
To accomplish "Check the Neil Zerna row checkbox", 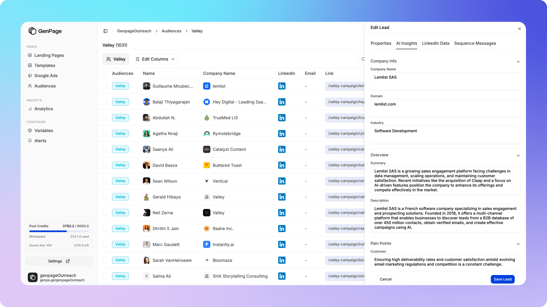I will coord(105,213).
